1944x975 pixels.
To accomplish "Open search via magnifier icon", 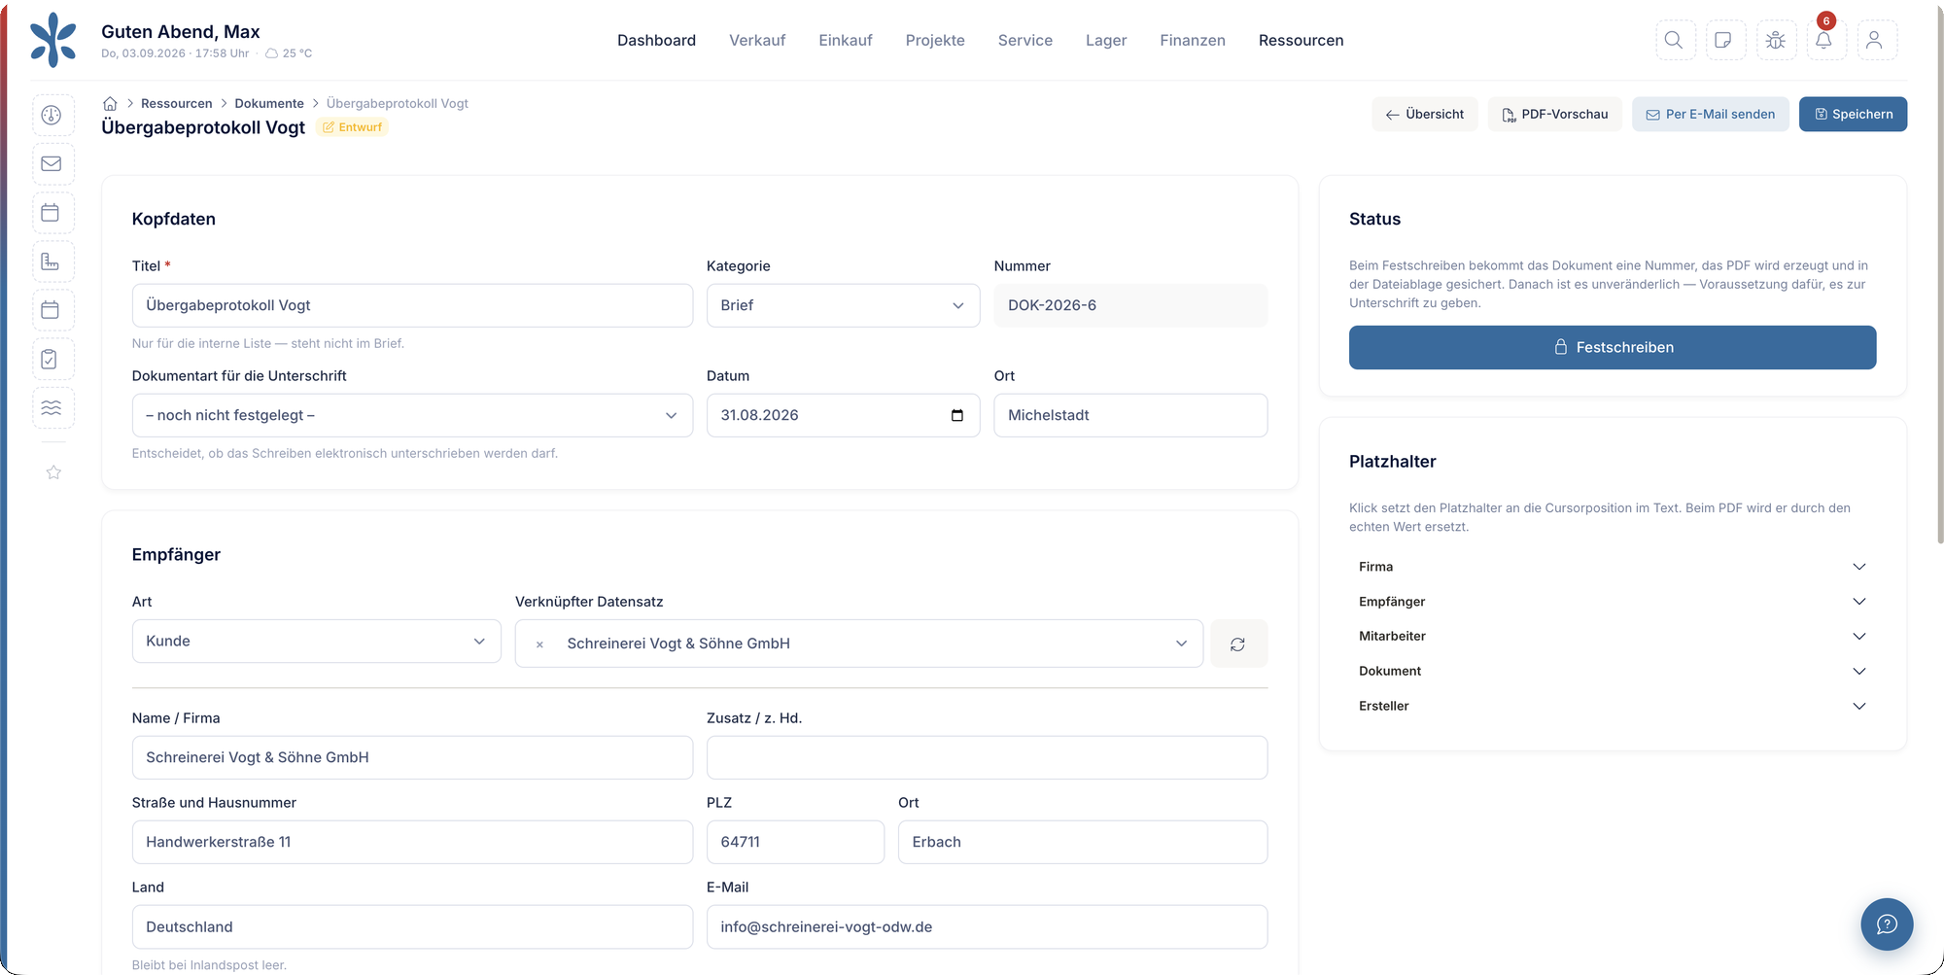I will pyautogui.click(x=1674, y=40).
